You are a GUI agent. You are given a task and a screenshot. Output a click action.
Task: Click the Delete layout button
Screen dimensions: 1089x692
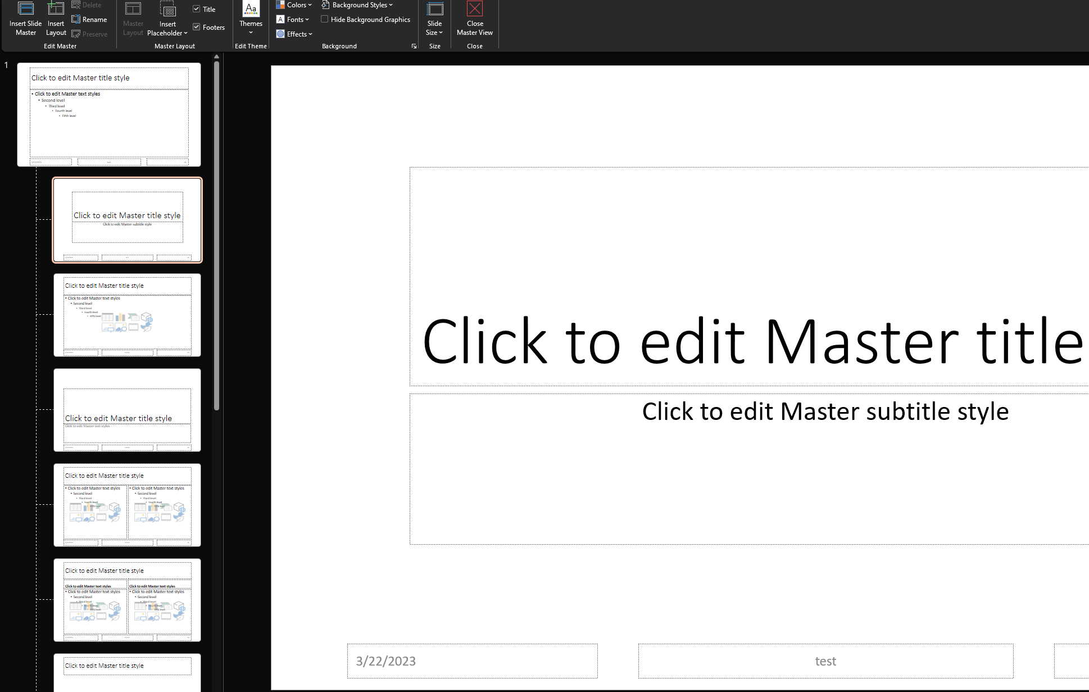(x=87, y=5)
